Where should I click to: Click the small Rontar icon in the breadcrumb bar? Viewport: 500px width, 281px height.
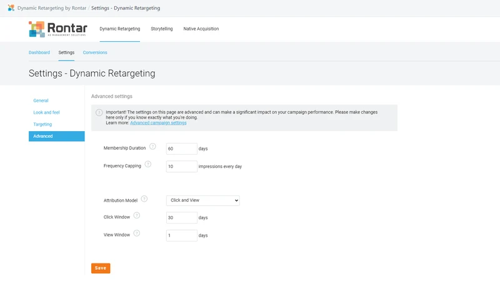tap(11, 8)
